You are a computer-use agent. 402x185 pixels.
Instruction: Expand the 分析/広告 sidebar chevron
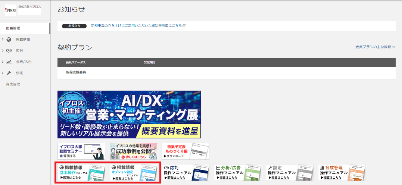[x=3, y=62]
